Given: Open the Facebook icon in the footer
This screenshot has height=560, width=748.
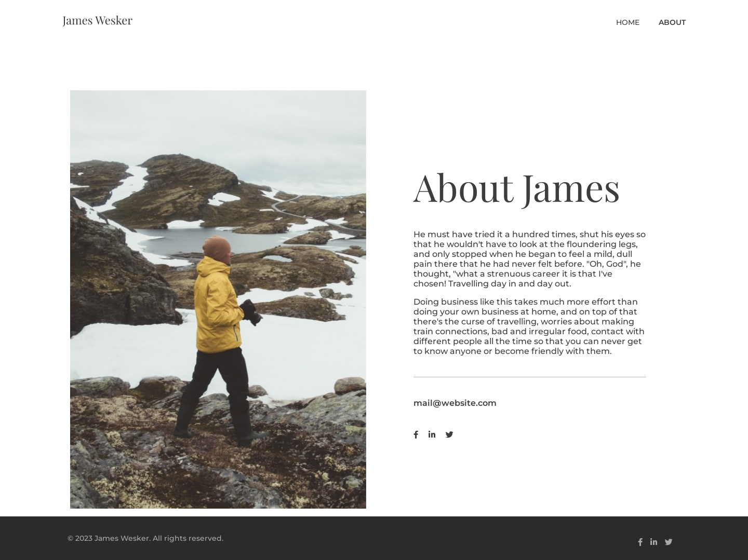Looking at the screenshot, I should click(640, 542).
